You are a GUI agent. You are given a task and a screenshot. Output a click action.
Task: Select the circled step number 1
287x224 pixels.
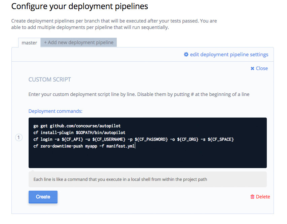point(19,137)
